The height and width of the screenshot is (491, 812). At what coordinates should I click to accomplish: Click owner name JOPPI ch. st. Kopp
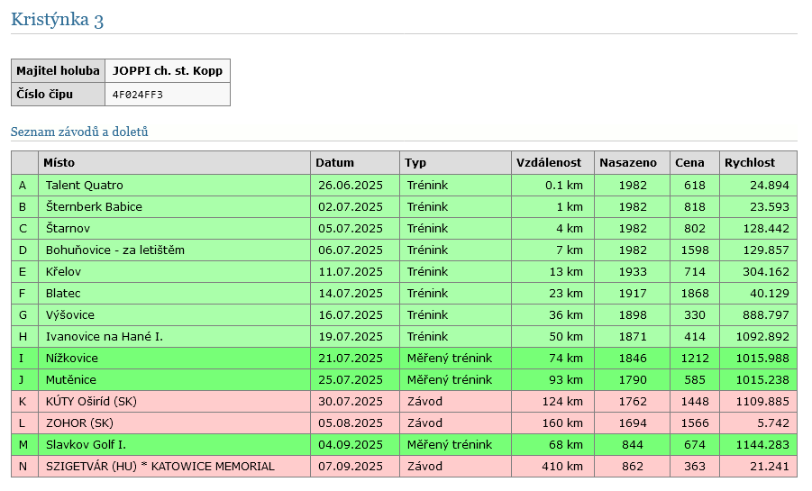pyautogui.click(x=167, y=71)
